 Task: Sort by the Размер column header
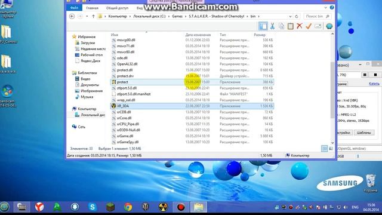click(x=260, y=35)
